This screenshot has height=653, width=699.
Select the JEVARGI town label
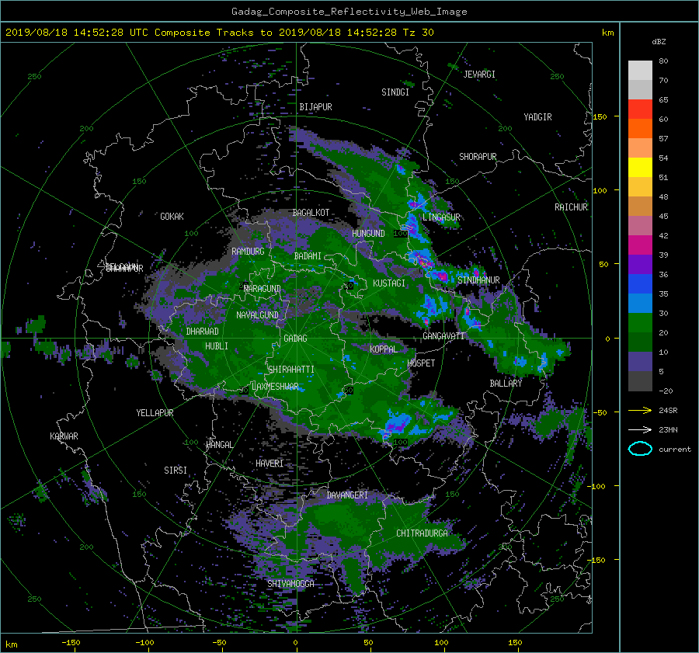tap(479, 75)
